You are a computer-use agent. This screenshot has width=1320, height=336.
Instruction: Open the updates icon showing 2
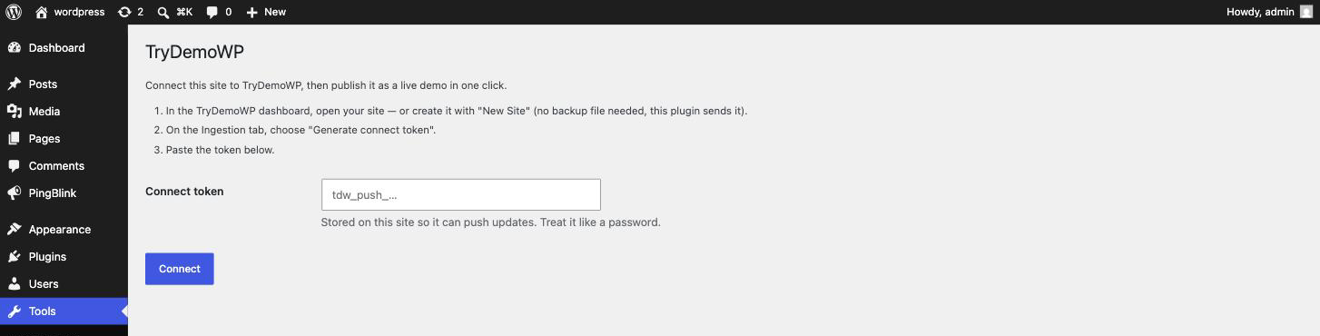pos(124,12)
